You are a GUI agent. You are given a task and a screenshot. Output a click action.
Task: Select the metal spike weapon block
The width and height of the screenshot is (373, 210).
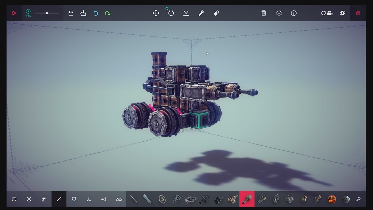pos(133,199)
